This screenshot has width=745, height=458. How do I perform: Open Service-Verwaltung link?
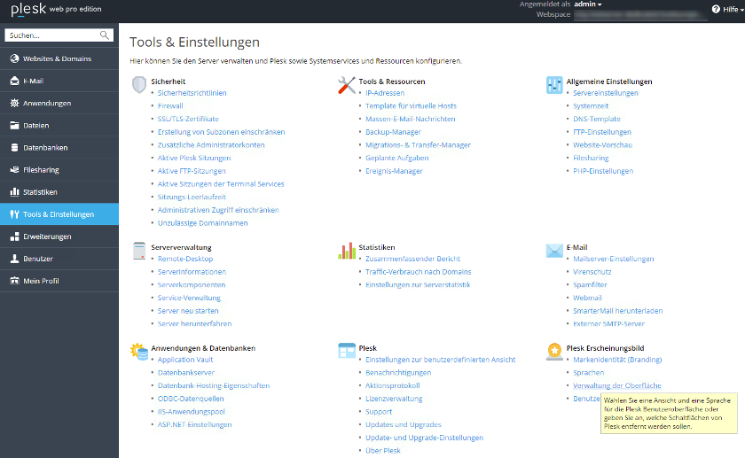tap(189, 298)
